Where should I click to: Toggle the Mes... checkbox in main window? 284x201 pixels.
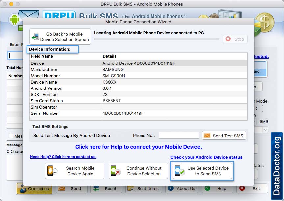tap(11, 136)
